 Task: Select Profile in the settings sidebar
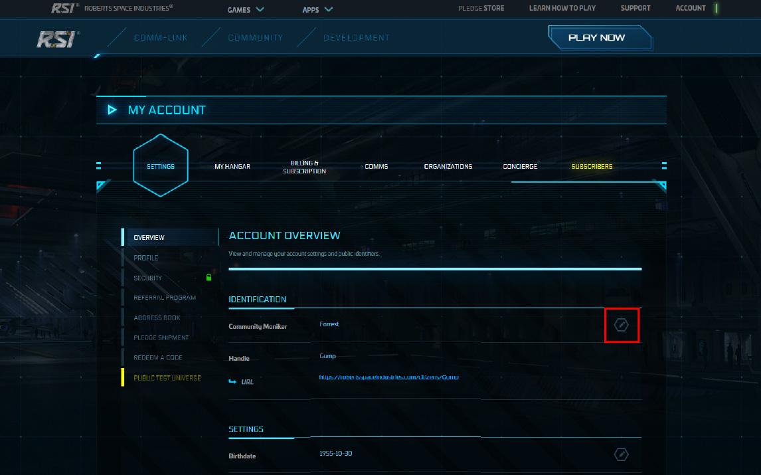click(x=146, y=258)
